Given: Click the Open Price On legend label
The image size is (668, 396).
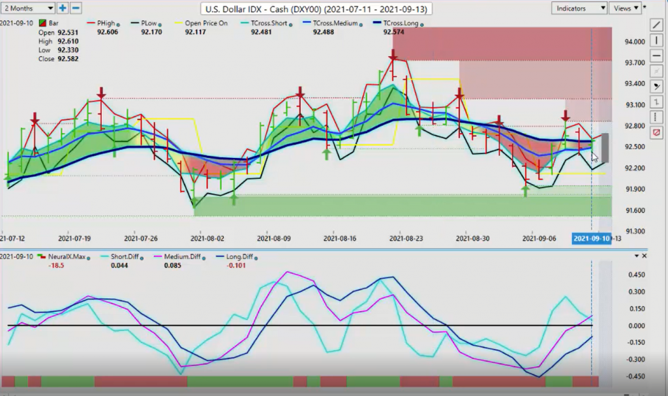Looking at the screenshot, I should coord(206,23).
